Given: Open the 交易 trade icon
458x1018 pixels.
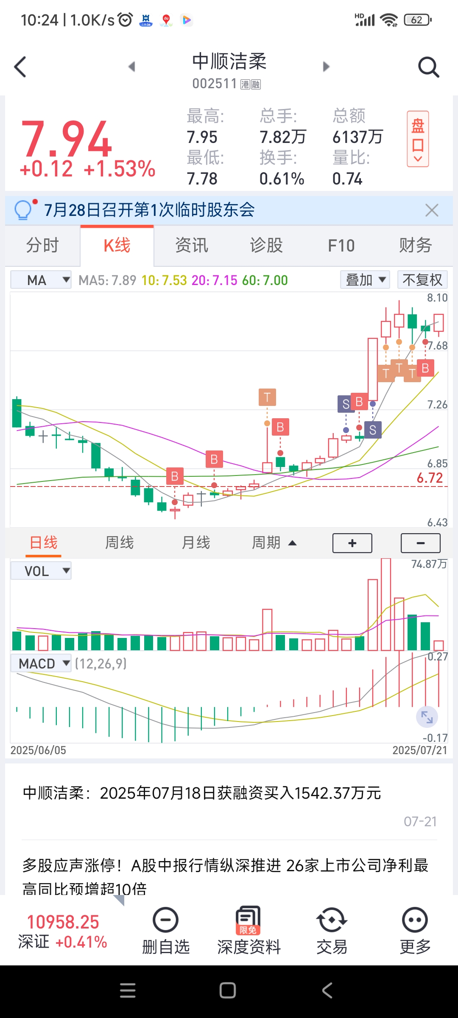Looking at the screenshot, I should click(x=332, y=931).
